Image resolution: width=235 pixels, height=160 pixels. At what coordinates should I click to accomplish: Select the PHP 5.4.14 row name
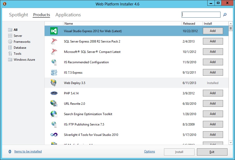tap(71, 93)
